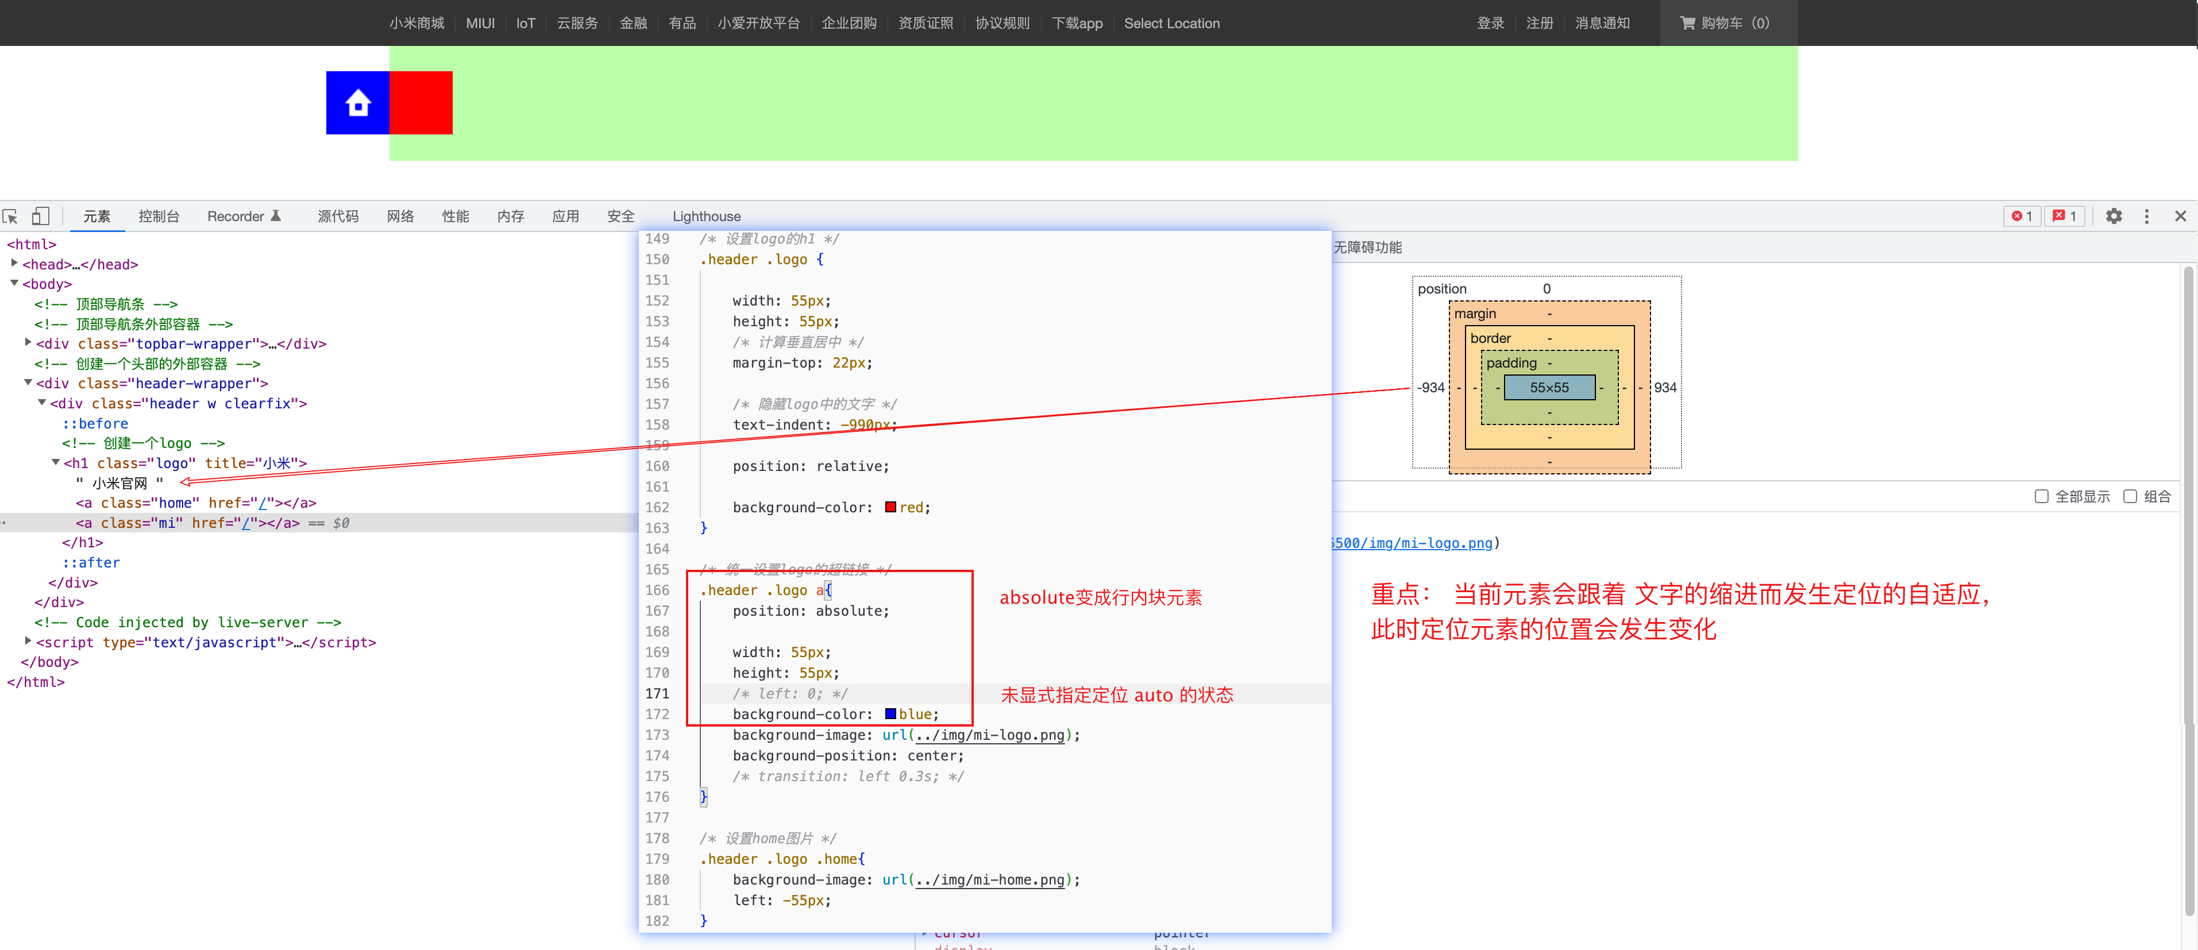Open DevTools settings gear
The image size is (2198, 950).
pos(2114,217)
